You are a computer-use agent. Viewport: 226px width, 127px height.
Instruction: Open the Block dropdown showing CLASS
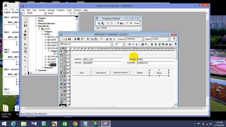(x=169, y=39)
